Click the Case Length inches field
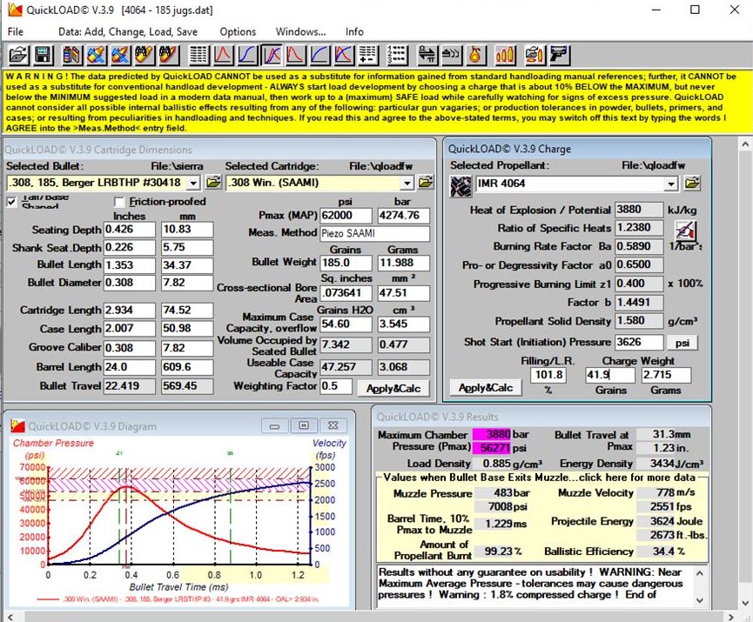Viewport: 753px width, 622px height. click(x=130, y=329)
